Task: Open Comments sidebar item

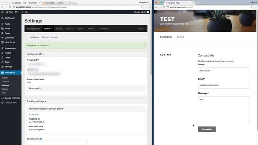Action: pyautogui.click(x=9, y=38)
